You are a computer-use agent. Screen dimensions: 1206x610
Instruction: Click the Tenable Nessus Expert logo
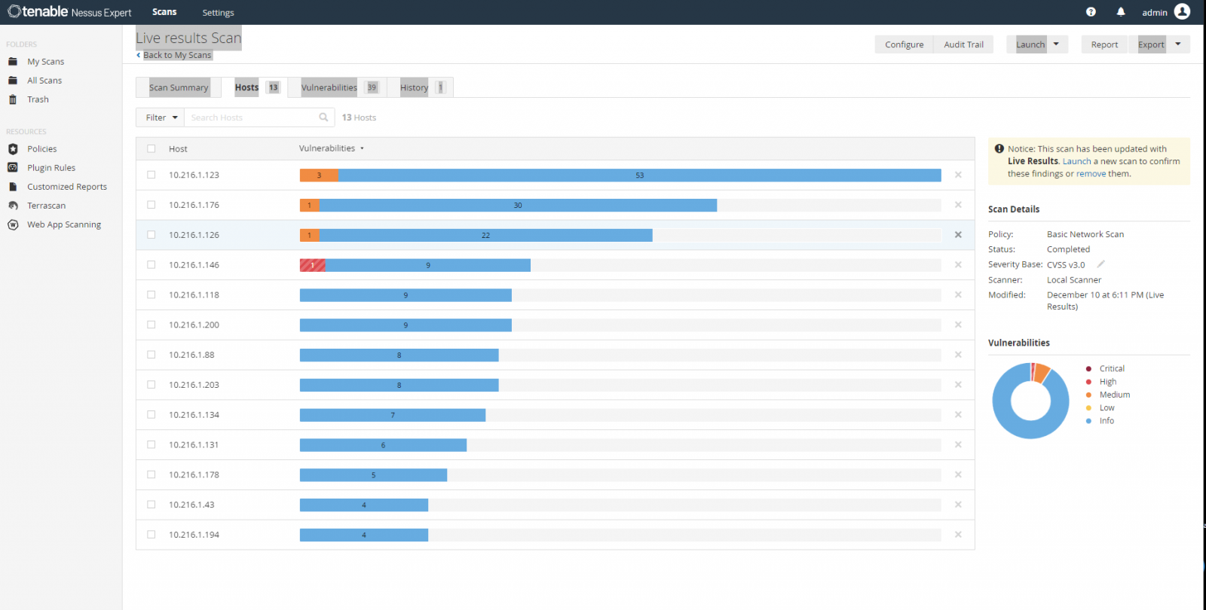[69, 12]
